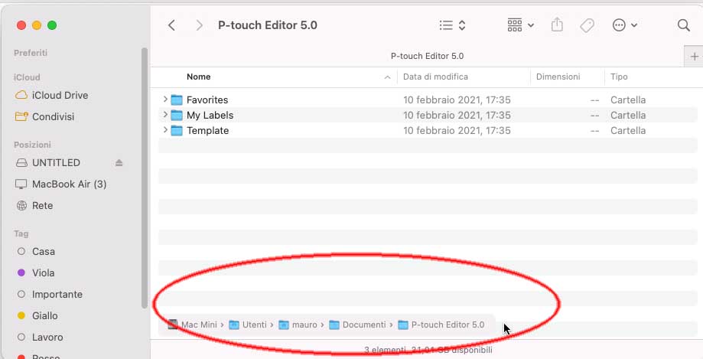Click the iCloud Drive cloud icon
The height and width of the screenshot is (359, 703).
[21, 95]
